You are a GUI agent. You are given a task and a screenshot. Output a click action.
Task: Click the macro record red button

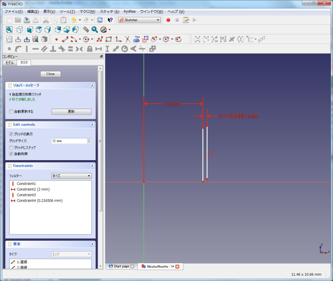click(168, 20)
